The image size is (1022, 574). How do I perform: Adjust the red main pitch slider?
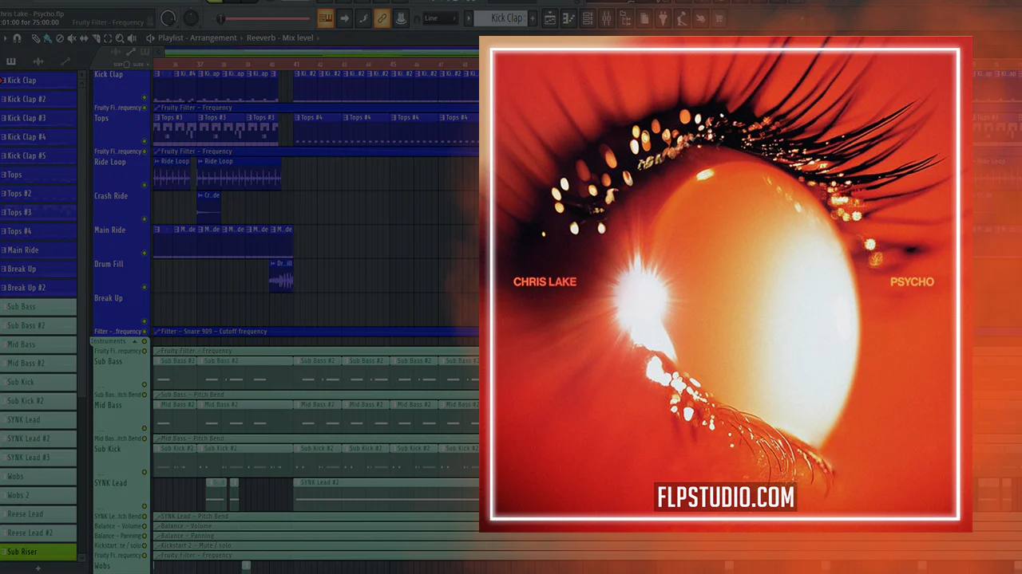[x=263, y=18]
